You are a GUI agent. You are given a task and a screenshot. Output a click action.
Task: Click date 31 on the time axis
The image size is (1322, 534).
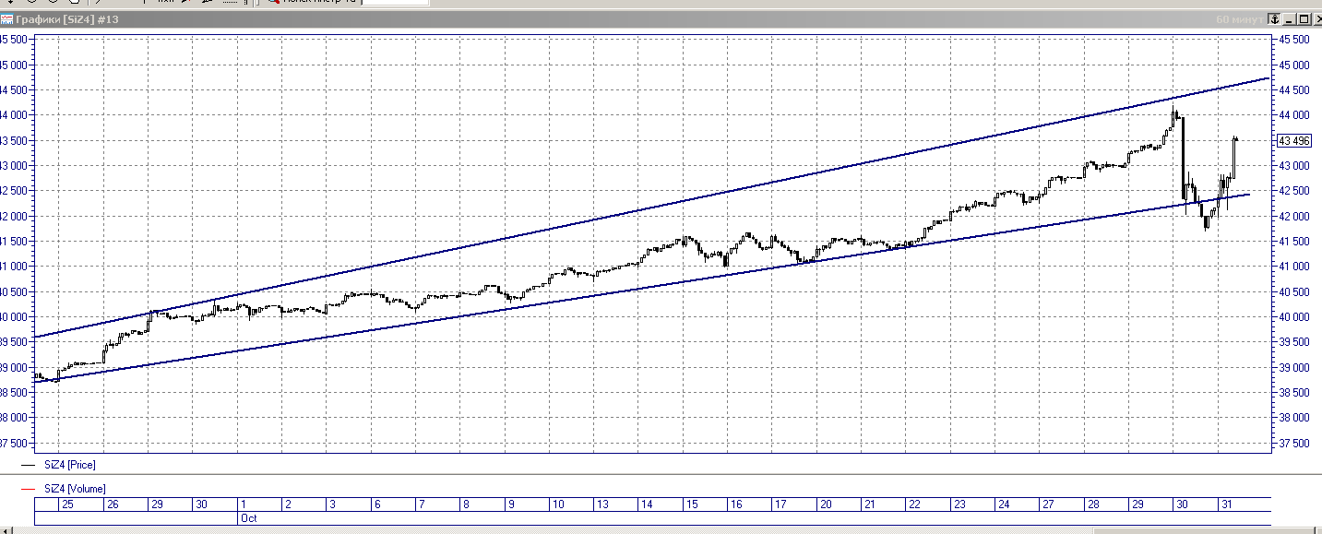(x=1227, y=504)
